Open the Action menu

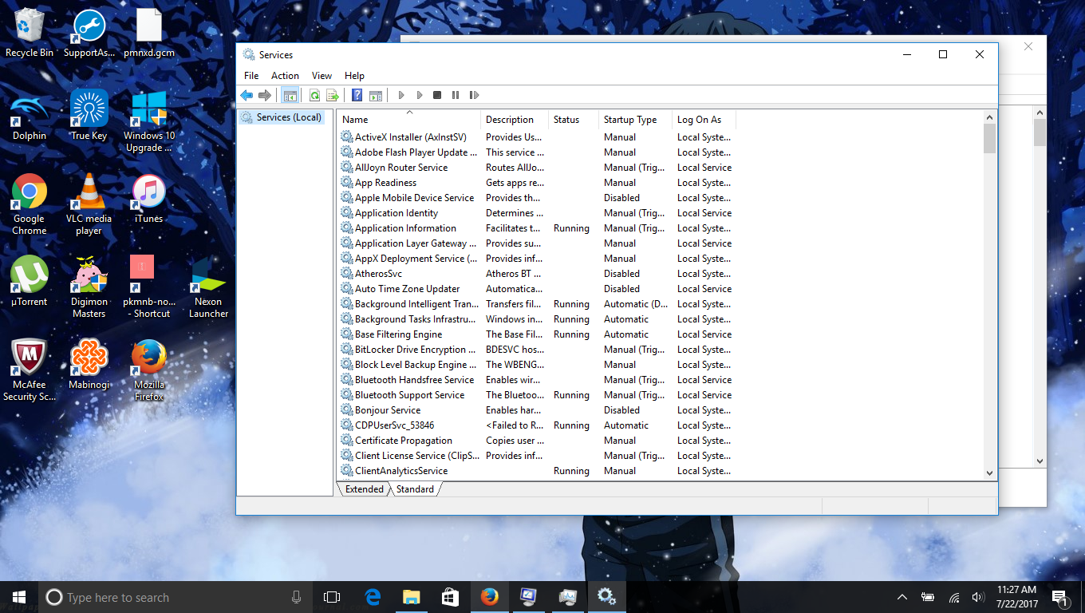[x=285, y=75]
